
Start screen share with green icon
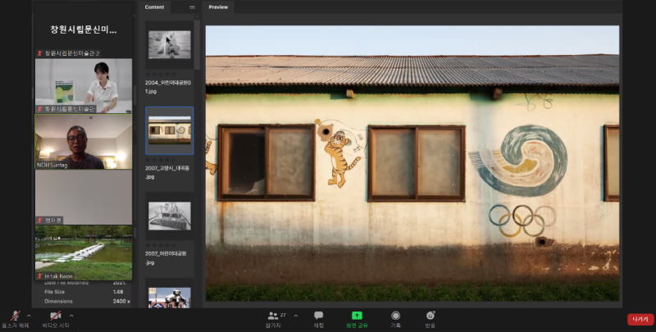[357, 320]
